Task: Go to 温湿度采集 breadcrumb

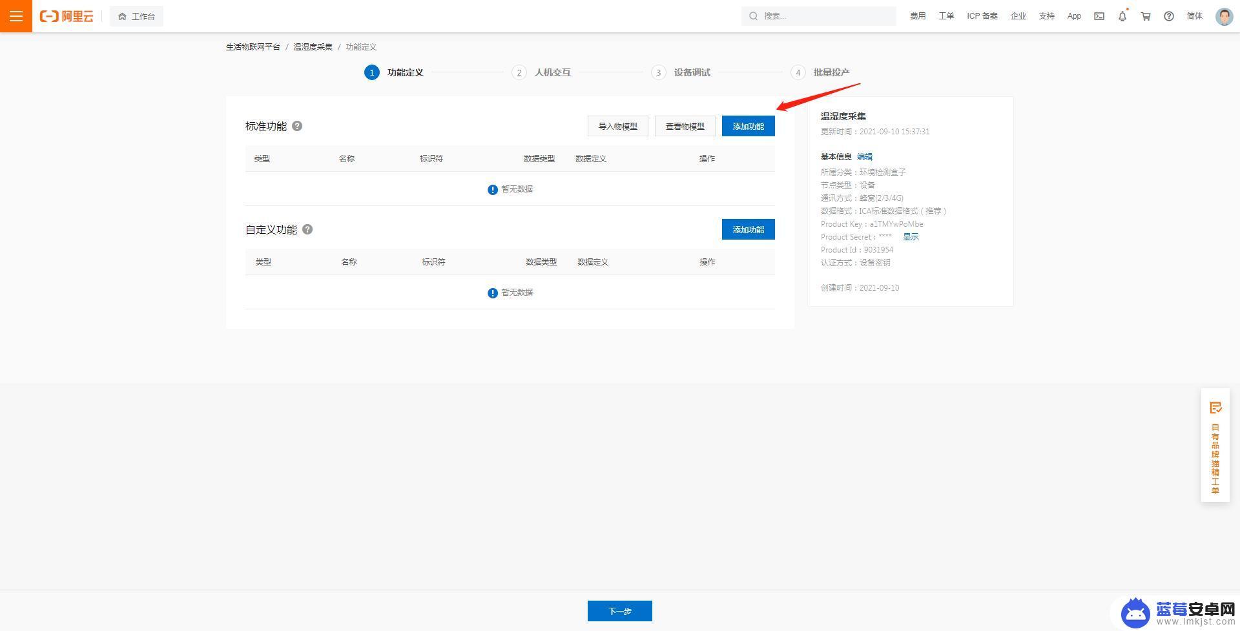Action: pos(313,47)
